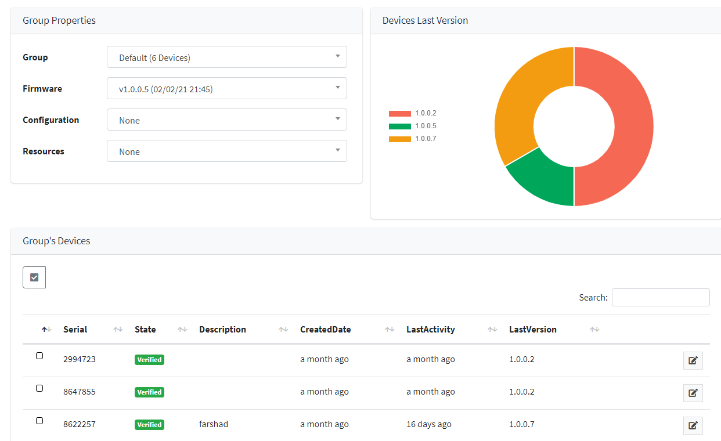Click version 1.0.0.7 in table
The height and width of the screenshot is (441, 721).
(x=522, y=424)
